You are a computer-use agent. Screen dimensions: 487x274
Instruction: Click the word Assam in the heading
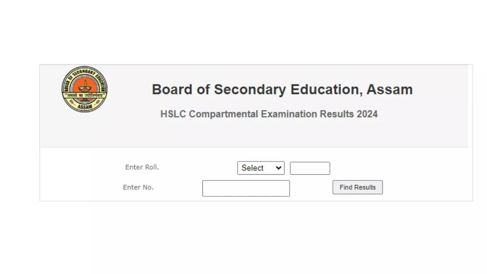389,89
